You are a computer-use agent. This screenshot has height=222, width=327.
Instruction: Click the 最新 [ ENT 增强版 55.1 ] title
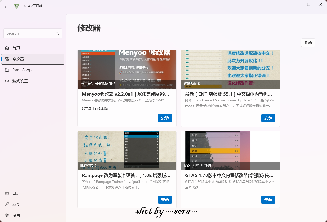[229, 94]
